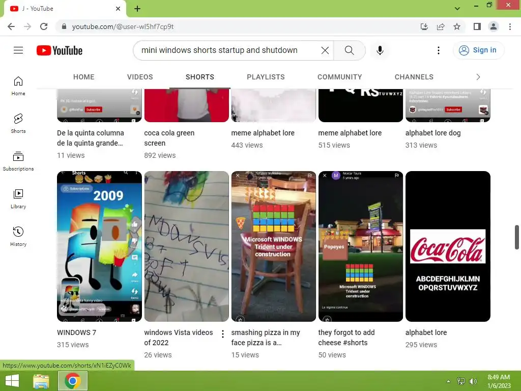The height and width of the screenshot is (391, 521).
Task: Share this page from address bar
Action: point(441,26)
